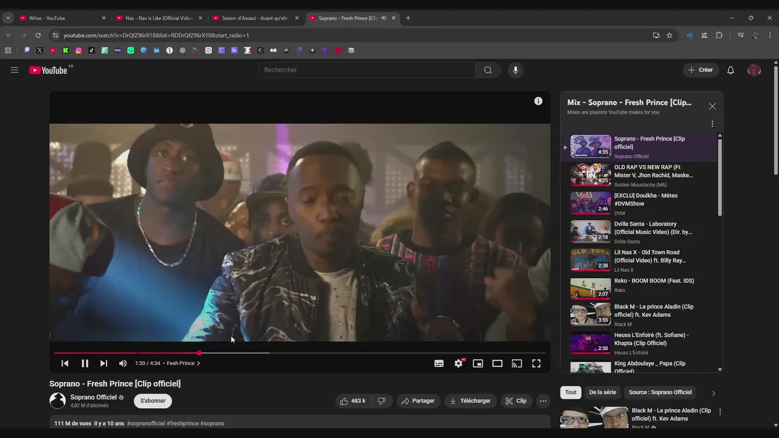The image size is (779, 438).
Task: Show more filter chips with the arrow
Action: 713,393
